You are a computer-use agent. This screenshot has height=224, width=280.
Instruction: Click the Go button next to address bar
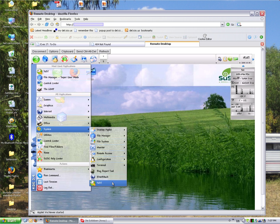[230, 24]
